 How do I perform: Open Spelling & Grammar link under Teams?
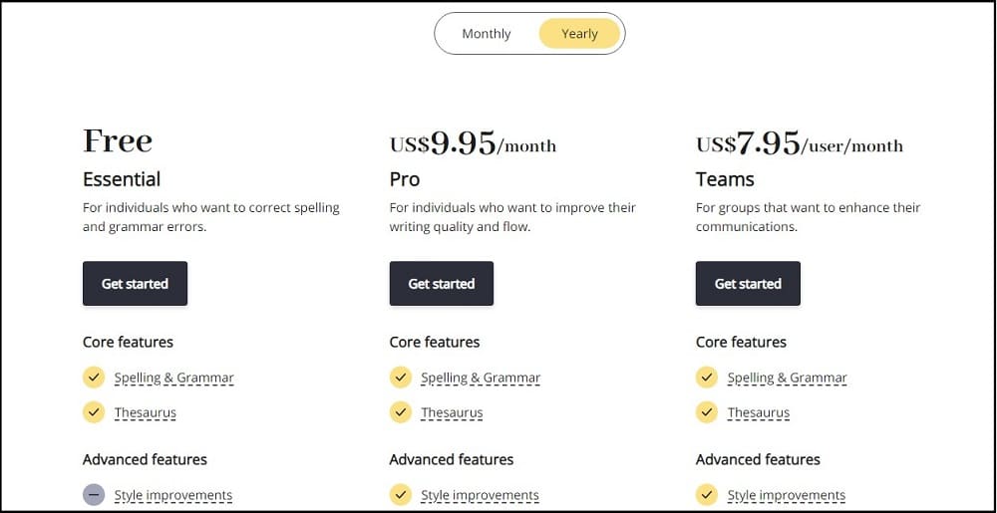[x=788, y=378]
